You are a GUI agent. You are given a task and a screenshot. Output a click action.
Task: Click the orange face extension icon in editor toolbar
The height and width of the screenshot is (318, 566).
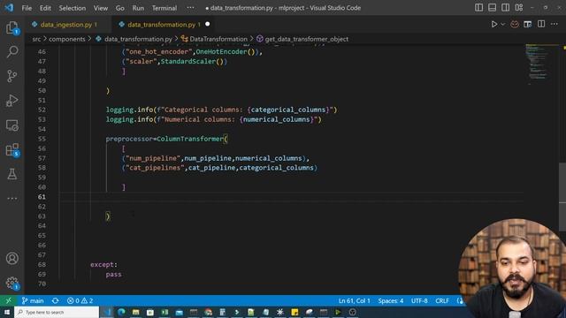[515, 24]
